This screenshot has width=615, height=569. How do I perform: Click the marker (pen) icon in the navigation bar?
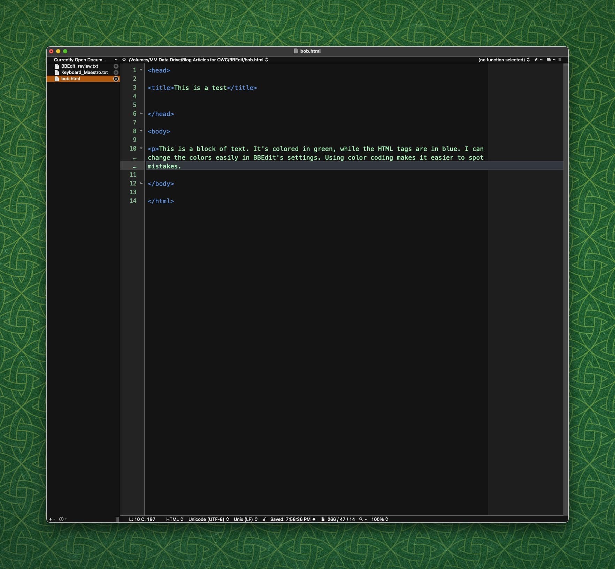pos(536,60)
